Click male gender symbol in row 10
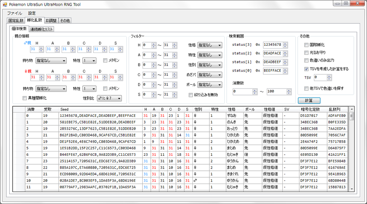This screenshot has height=204, width=367. coord(195,180)
